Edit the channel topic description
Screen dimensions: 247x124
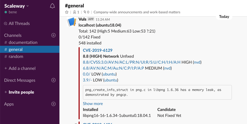coord(137,12)
